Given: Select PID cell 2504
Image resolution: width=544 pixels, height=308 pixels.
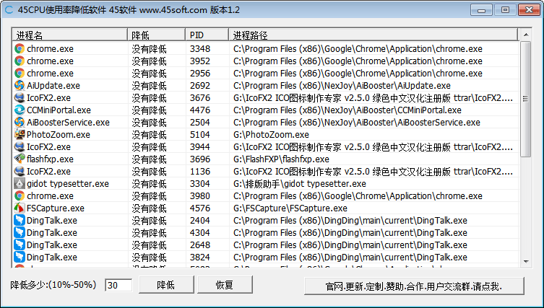Looking at the screenshot, I should (x=200, y=123).
